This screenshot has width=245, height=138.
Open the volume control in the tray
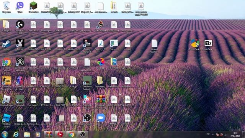(x=225, y=135)
